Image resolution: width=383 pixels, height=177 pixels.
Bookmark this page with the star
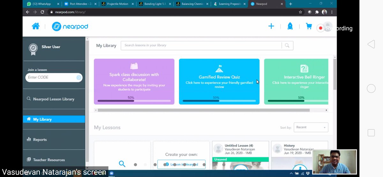[x=300, y=12]
